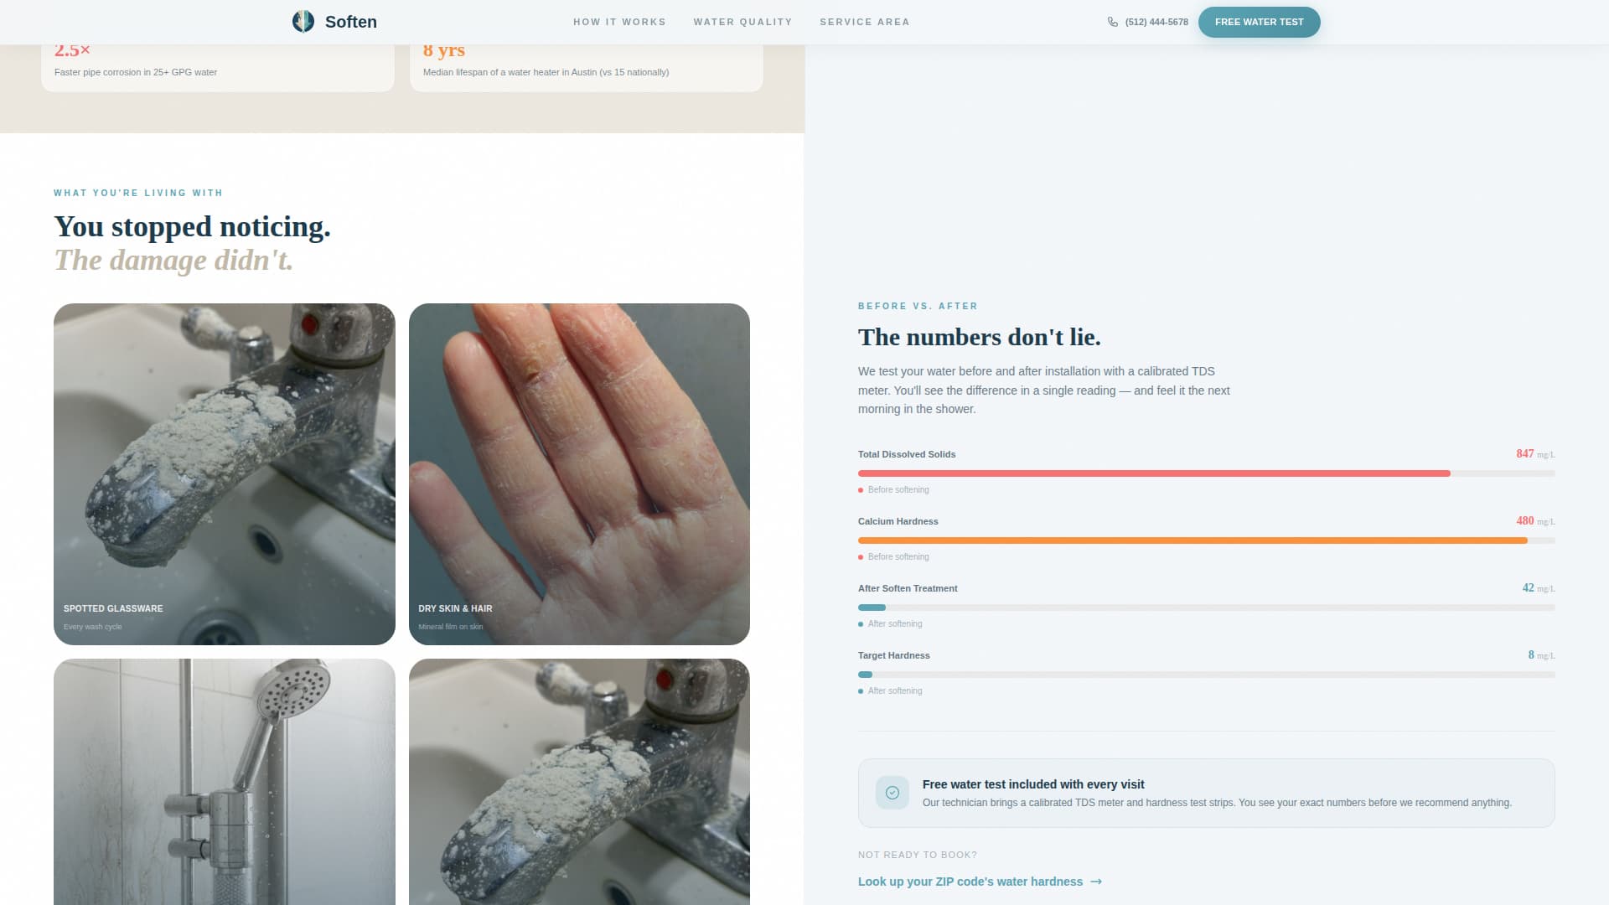Click the 'What You're Living With' label
The image size is (1609, 905).
coord(138,193)
